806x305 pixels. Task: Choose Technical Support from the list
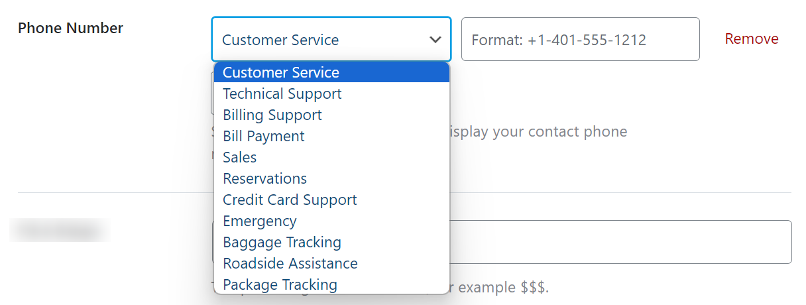click(282, 93)
